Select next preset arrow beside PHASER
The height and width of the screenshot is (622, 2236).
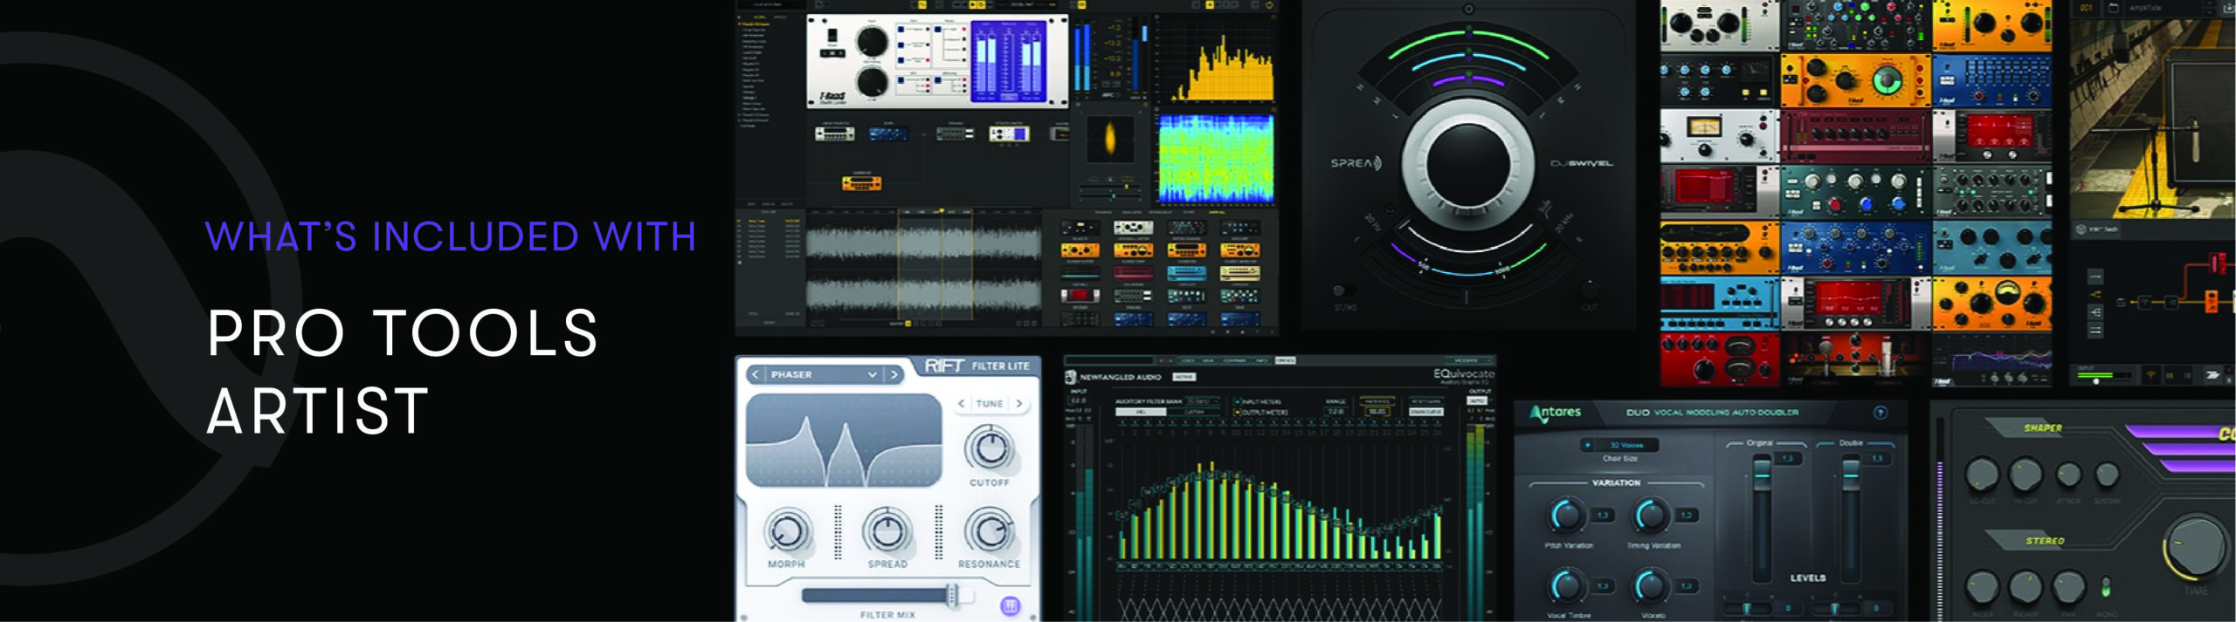click(x=894, y=374)
